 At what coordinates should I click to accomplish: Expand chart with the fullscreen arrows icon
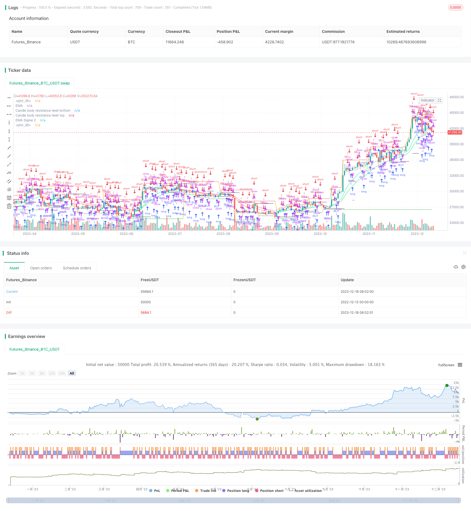[x=440, y=100]
